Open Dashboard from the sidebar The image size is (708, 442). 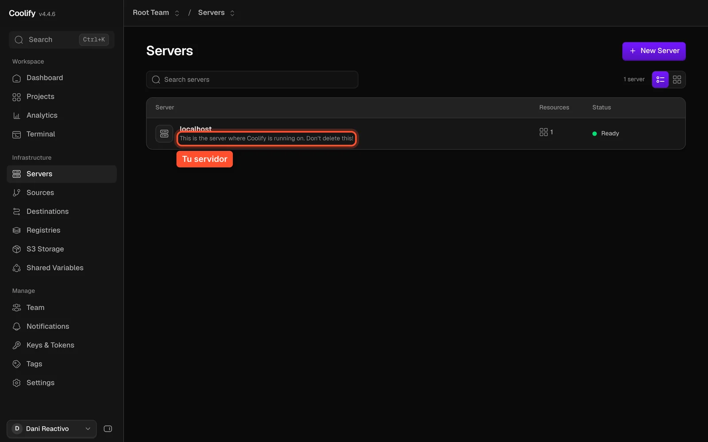(x=62, y=78)
